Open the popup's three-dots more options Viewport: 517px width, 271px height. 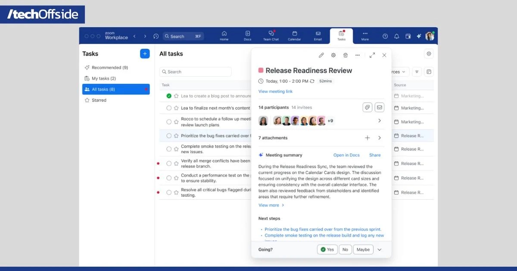357,55
